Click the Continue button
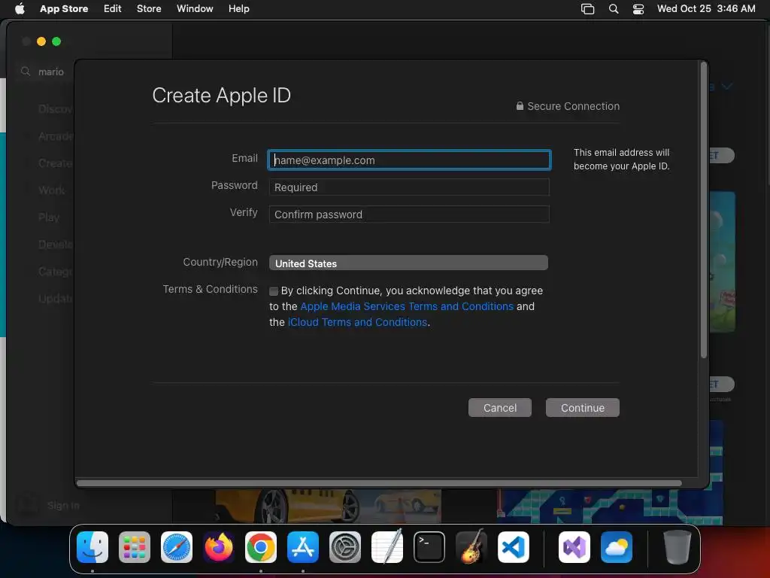 tap(583, 407)
